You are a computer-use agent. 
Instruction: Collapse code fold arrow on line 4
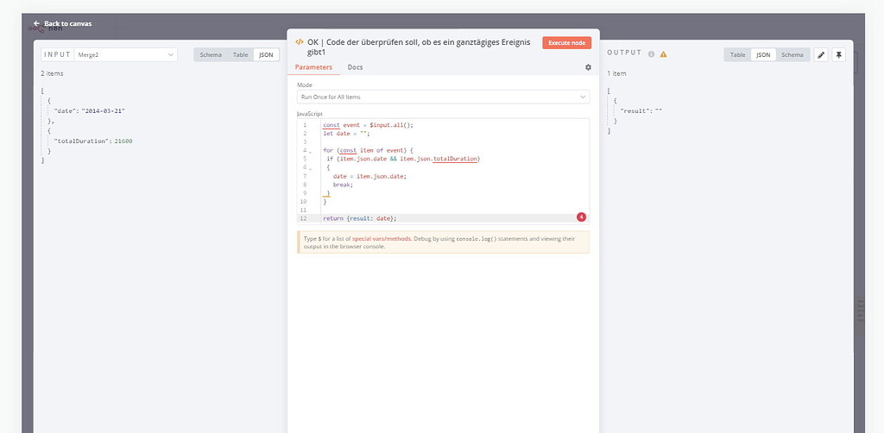[310, 152]
